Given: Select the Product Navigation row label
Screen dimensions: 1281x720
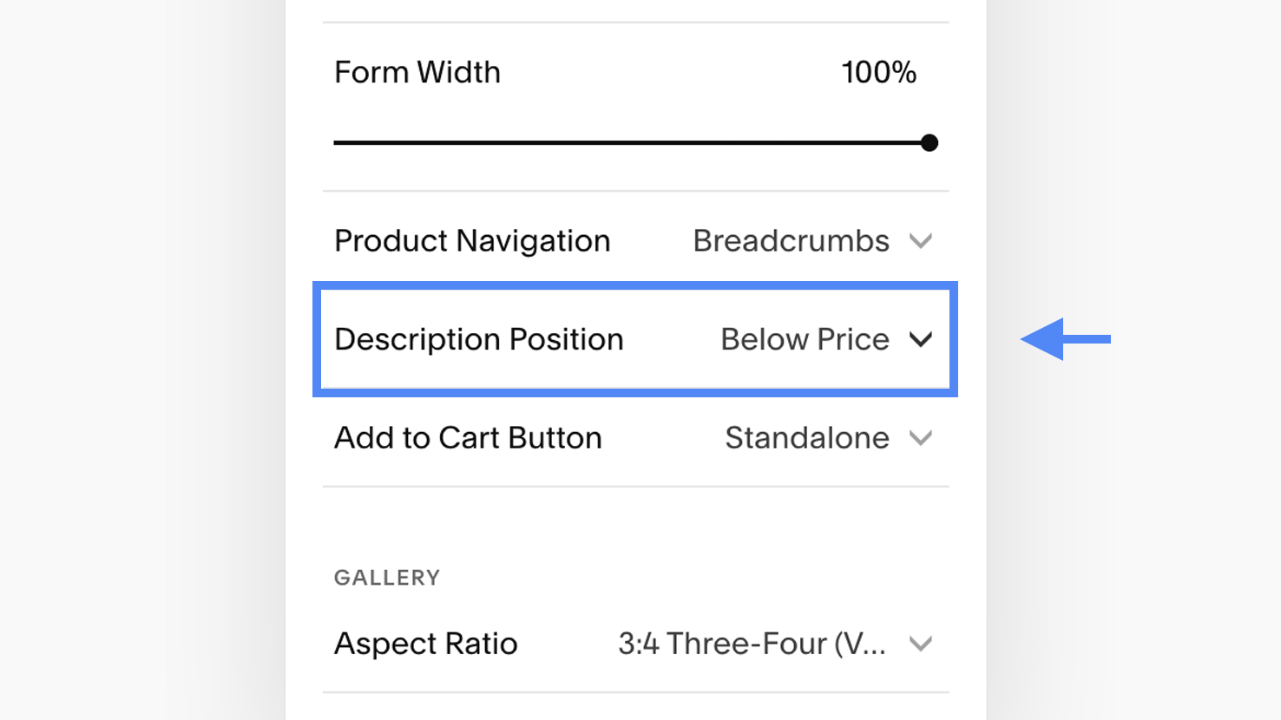Looking at the screenshot, I should point(472,241).
